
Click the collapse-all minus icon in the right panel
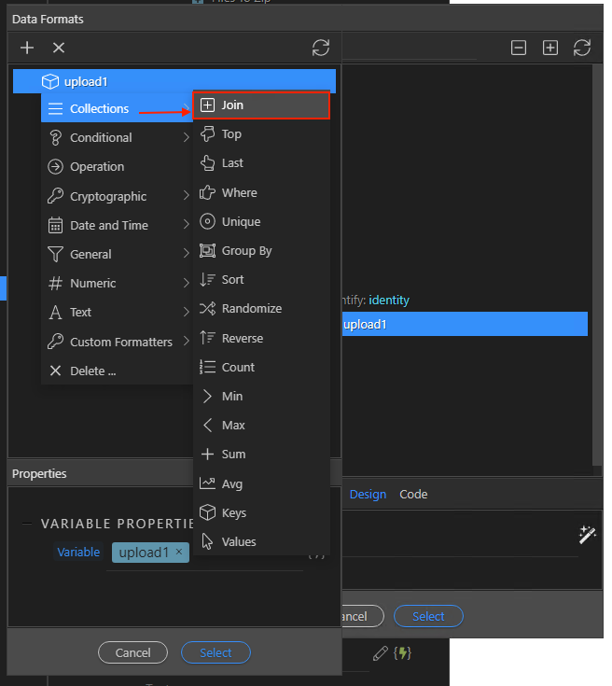click(x=519, y=48)
